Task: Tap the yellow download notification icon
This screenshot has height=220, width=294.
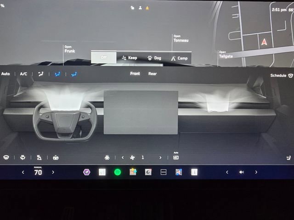Action: click(147, 8)
